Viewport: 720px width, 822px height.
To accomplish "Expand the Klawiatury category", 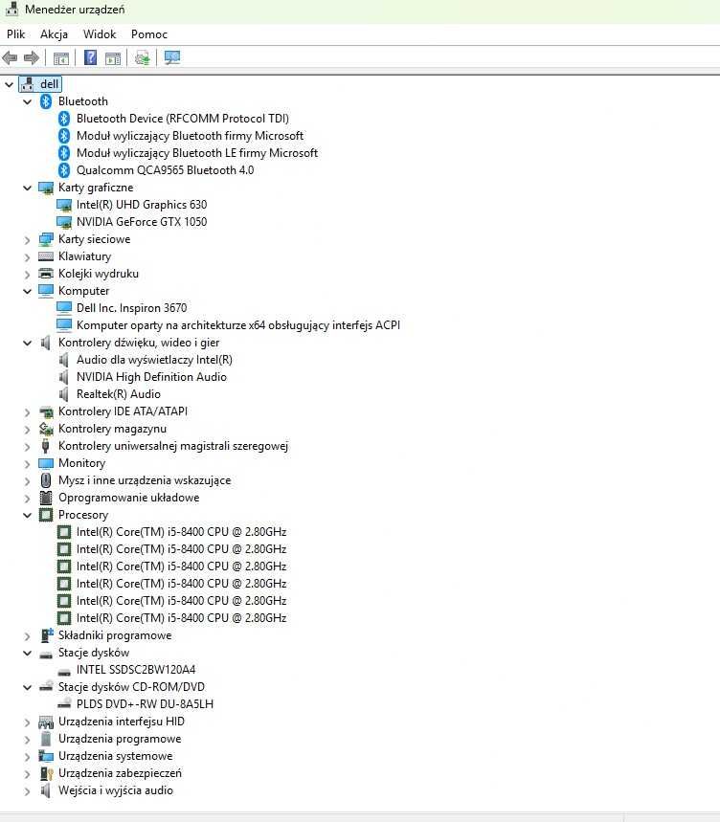I will [x=27, y=256].
